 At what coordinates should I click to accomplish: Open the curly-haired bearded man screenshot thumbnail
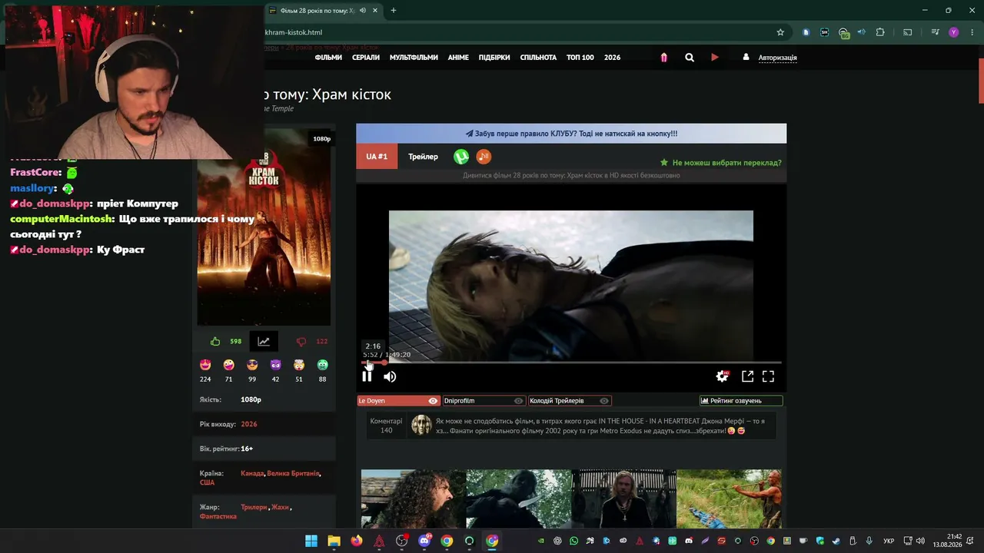tap(414, 499)
